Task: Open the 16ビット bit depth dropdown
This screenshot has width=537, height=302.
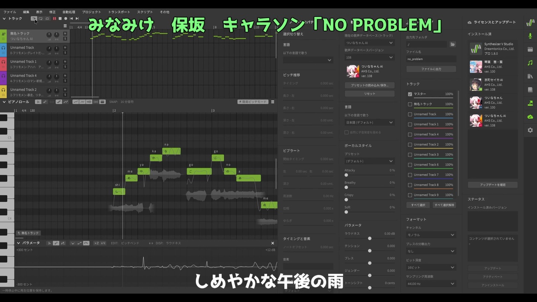Action: click(x=431, y=267)
